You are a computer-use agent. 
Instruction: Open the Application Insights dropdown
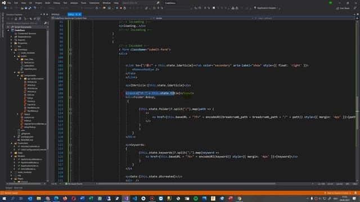tap(266, 8)
